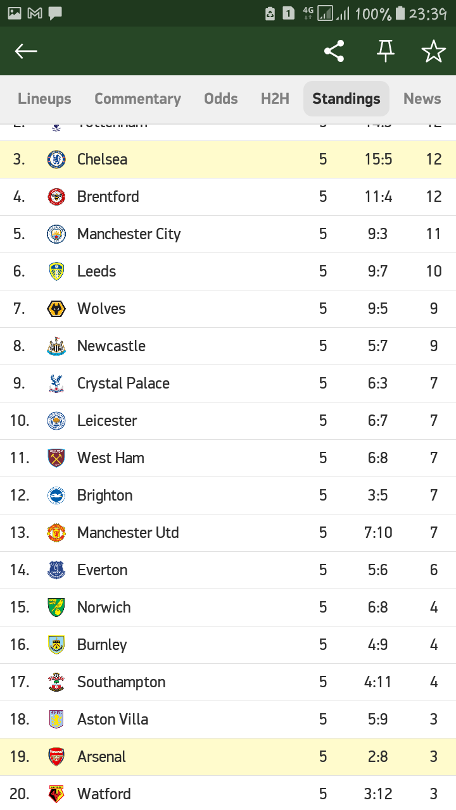Select Crystal Palace in the standings
Screen dimensions: 456x810
[228, 383]
